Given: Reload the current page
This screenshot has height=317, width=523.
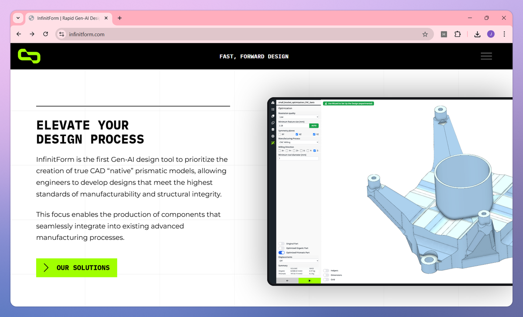Looking at the screenshot, I should (45, 34).
